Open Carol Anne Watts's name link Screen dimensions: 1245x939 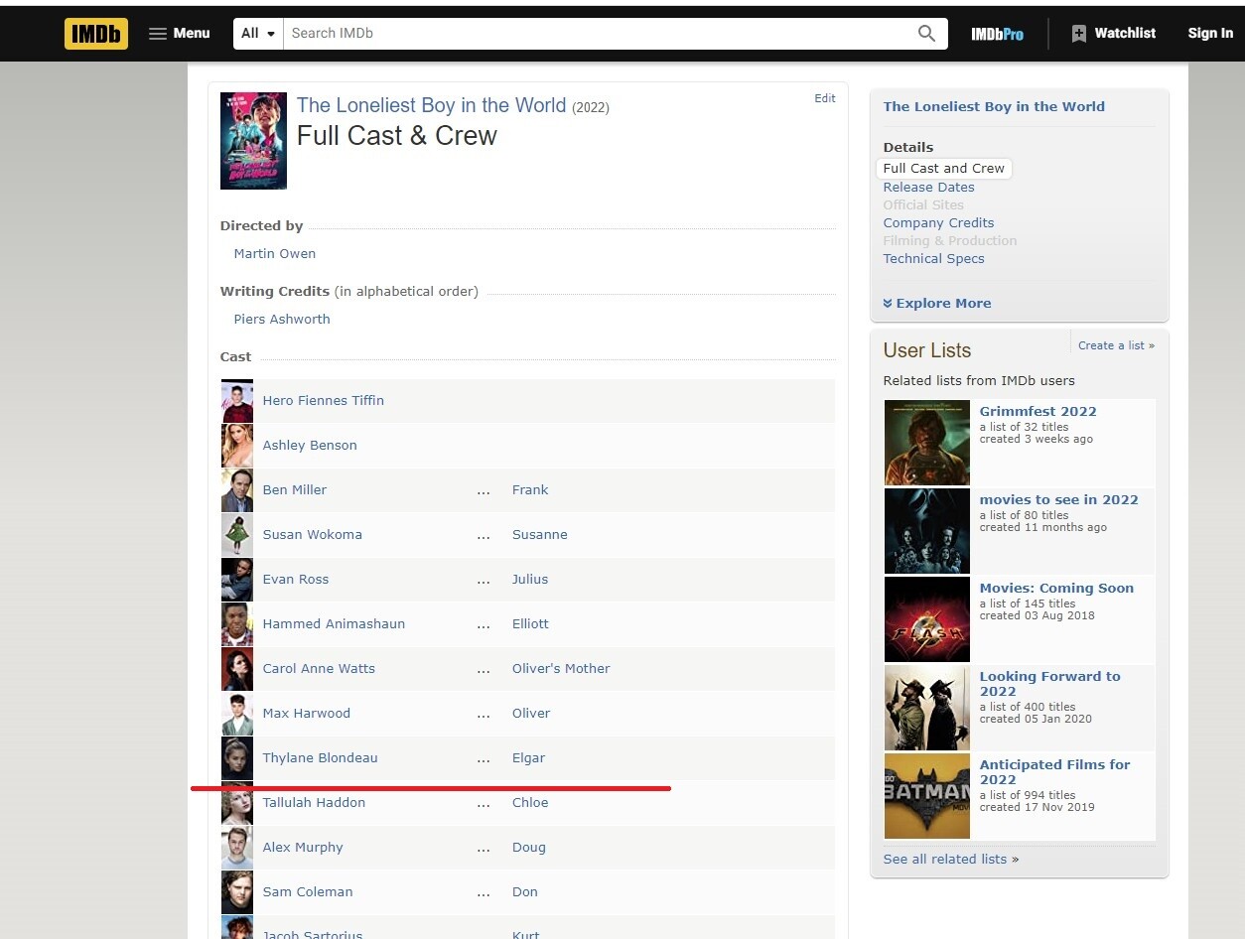[319, 668]
